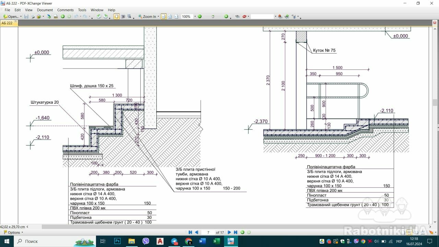This screenshot has height=247, width=439.
Task: Expand the Open recent files dropdown arrow
Action: 21,16
